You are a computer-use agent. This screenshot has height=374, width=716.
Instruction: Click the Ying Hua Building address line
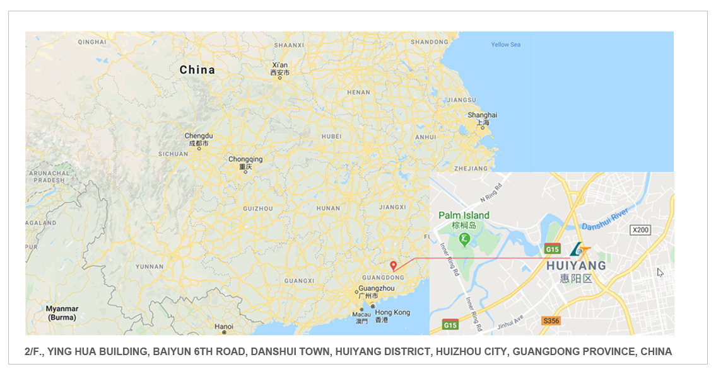tap(348, 352)
